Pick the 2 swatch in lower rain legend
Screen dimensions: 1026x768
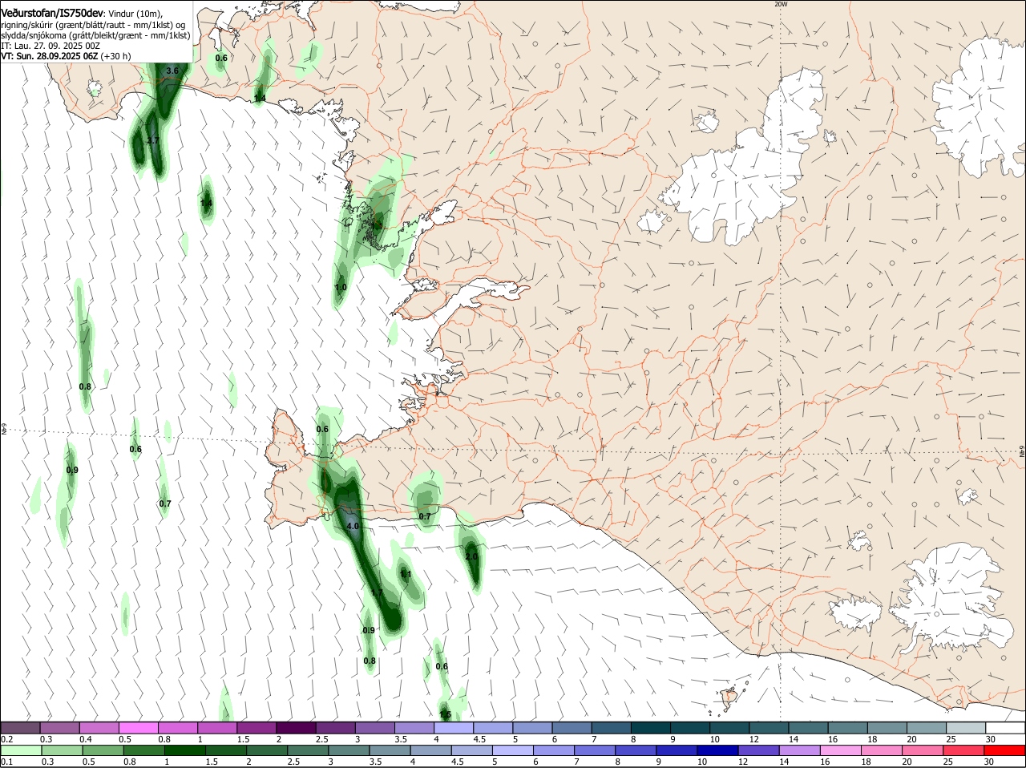tap(266, 750)
